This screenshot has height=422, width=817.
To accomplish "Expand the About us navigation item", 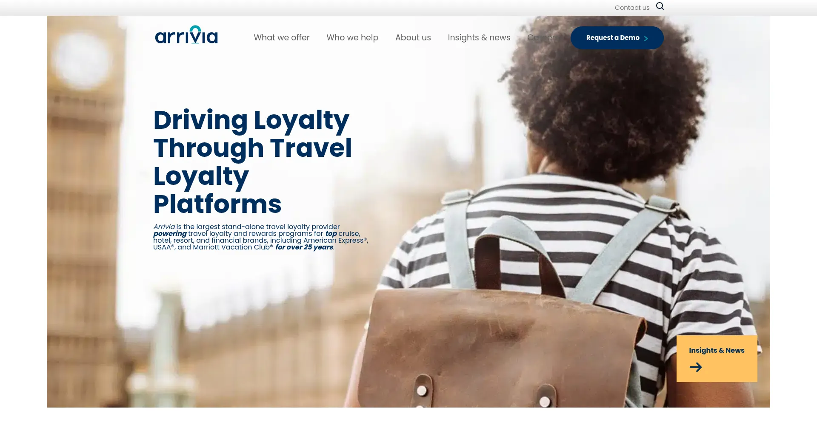I will pyautogui.click(x=413, y=37).
